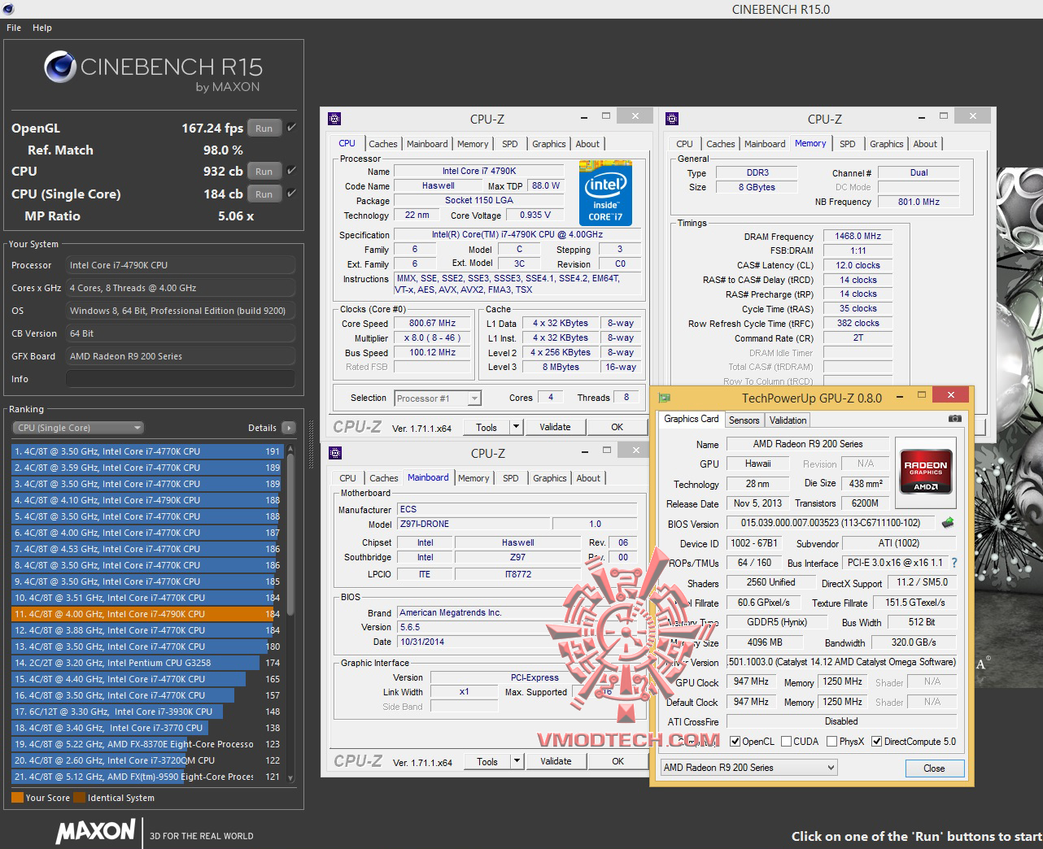Viewport: 1043px width, 849px height.
Task: Click the Cinebench R15 sphere logo
Action: pyautogui.click(x=59, y=67)
